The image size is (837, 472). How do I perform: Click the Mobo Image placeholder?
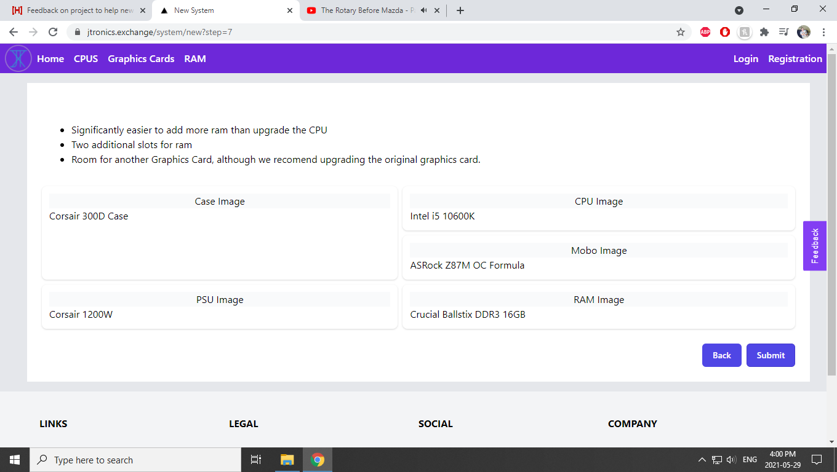pos(599,250)
